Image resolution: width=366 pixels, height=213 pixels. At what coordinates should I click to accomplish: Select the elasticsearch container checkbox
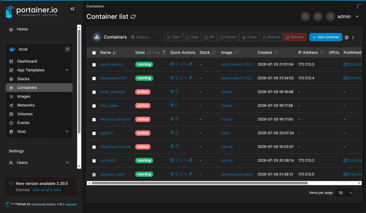94,65
